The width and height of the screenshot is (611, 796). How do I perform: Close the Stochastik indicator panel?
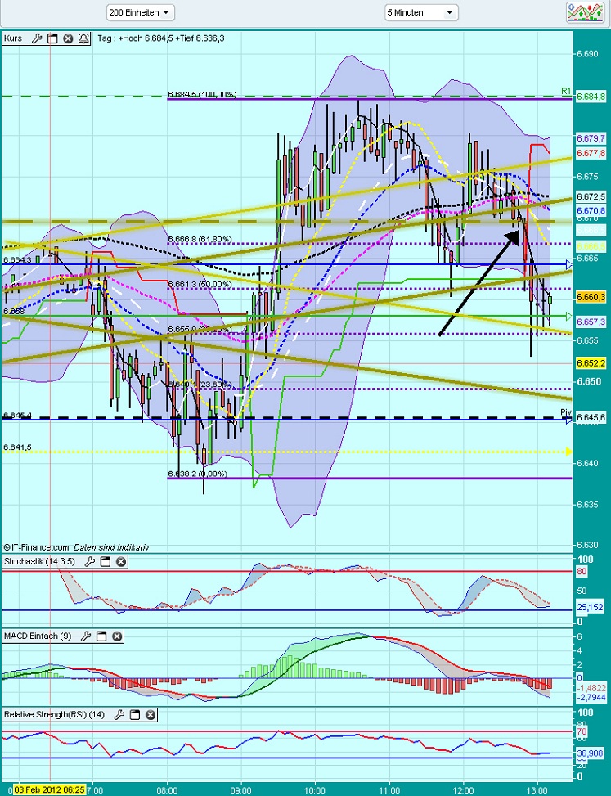click(x=121, y=561)
